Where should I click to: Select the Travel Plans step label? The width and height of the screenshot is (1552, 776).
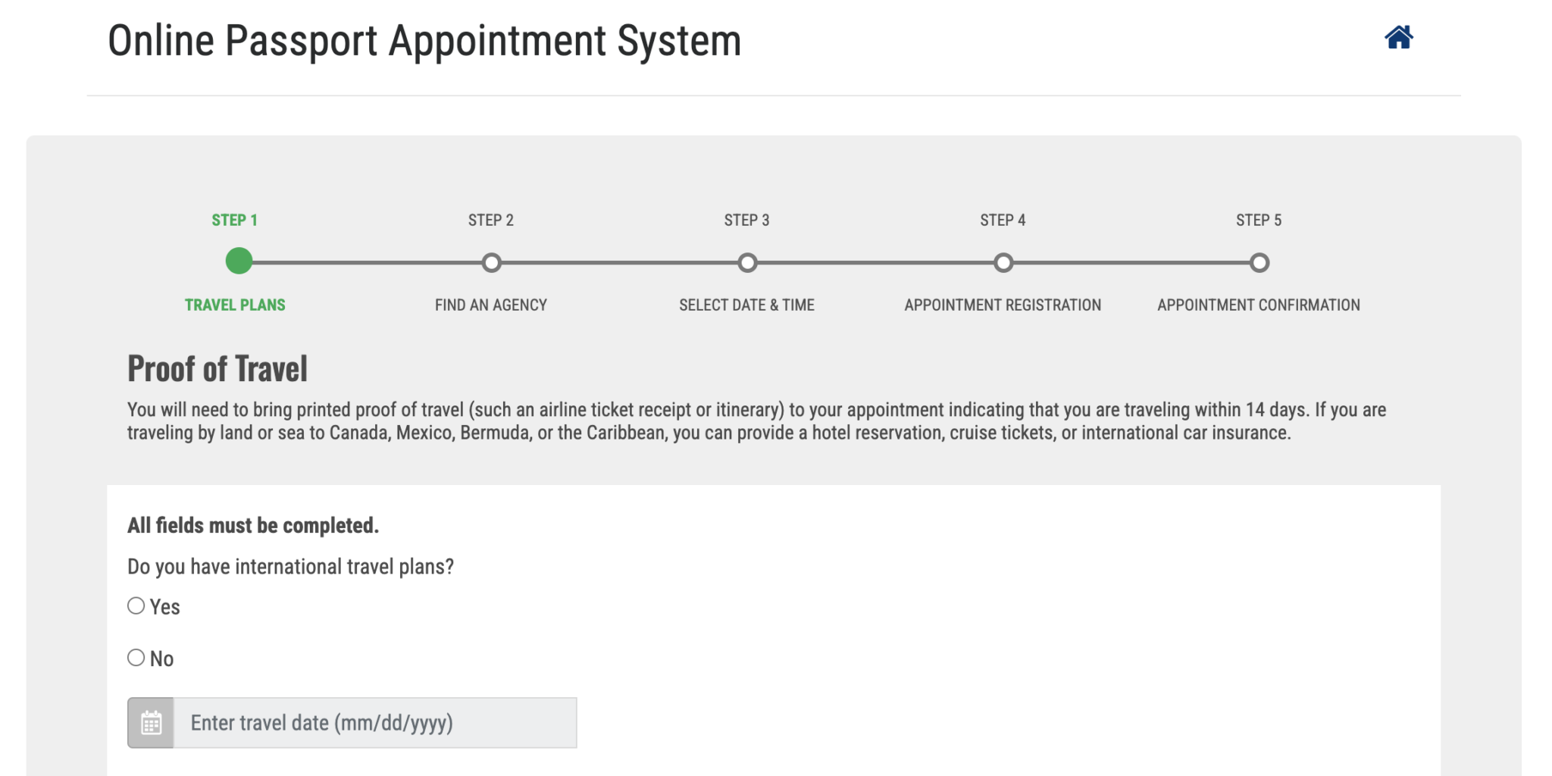point(235,305)
